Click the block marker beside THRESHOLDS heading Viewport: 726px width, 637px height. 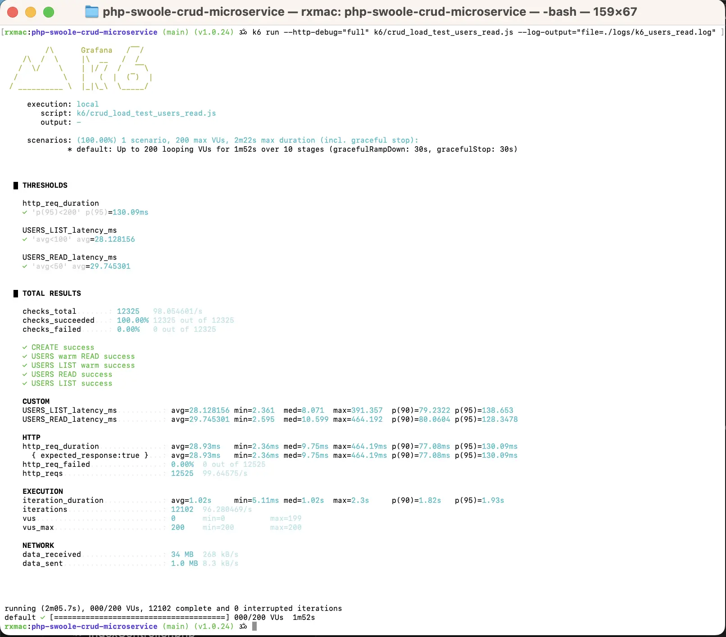16,185
